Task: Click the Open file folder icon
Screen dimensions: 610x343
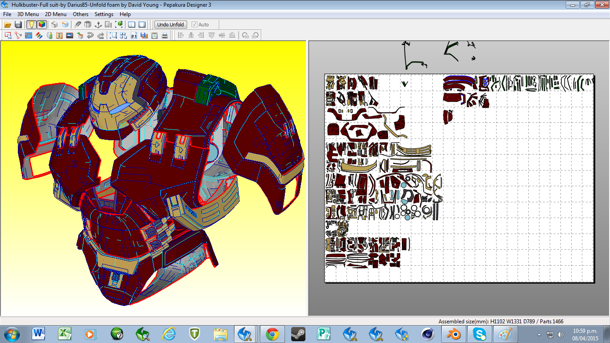Action: click(8, 25)
